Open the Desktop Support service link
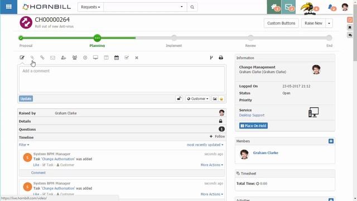Image resolution: width=357 pixels, height=201 pixels. (x=252, y=116)
